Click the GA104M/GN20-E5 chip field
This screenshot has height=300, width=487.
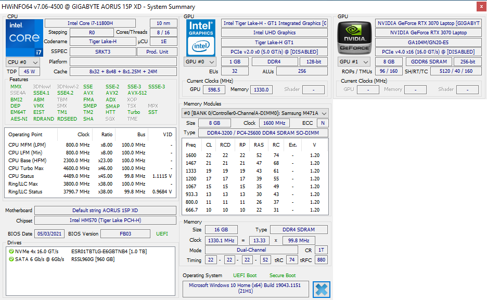(x=429, y=42)
